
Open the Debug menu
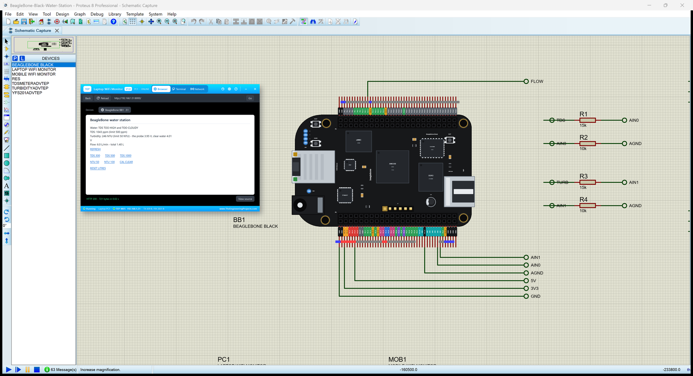pos(97,14)
